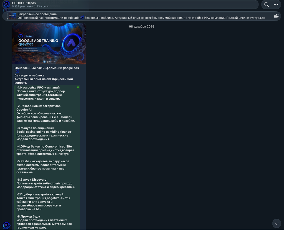
Task: Open the Google Ads Training greyhat image
Action: 49,44
